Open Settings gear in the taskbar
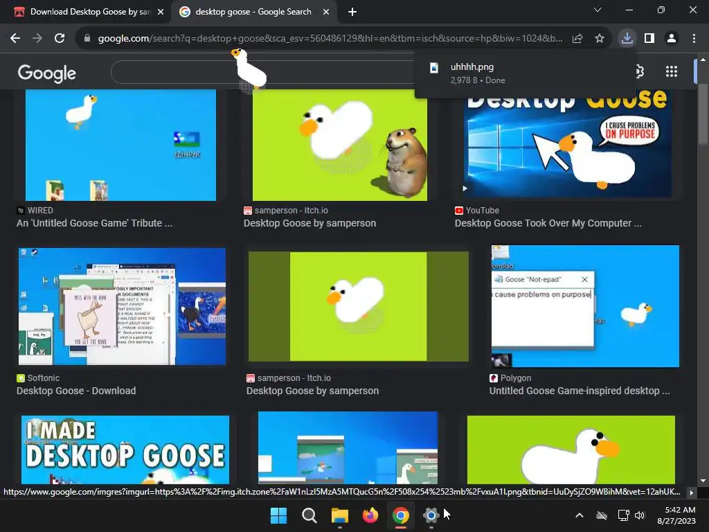Viewport: 709px width, 532px height. point(431,515)
